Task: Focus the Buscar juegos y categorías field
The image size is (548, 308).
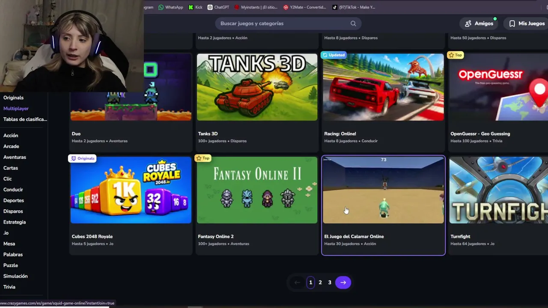Action: point(288,24)
